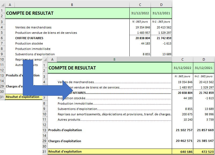This screenshot has height=155, width=215.
Task: Click the 20 462 571 total cell
Action: (183, 141)
